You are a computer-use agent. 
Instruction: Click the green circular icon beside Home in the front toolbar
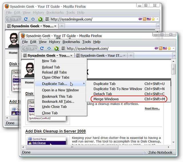[x=56, y=48]
